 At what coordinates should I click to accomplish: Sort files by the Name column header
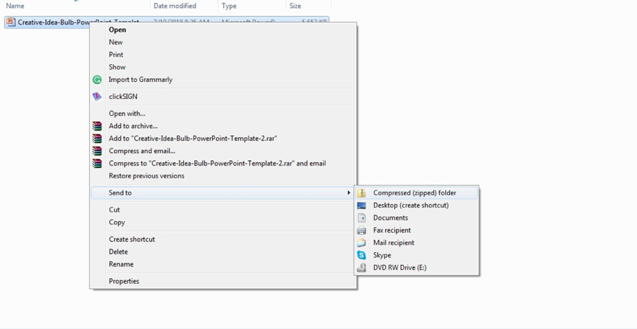pos(14,5)
